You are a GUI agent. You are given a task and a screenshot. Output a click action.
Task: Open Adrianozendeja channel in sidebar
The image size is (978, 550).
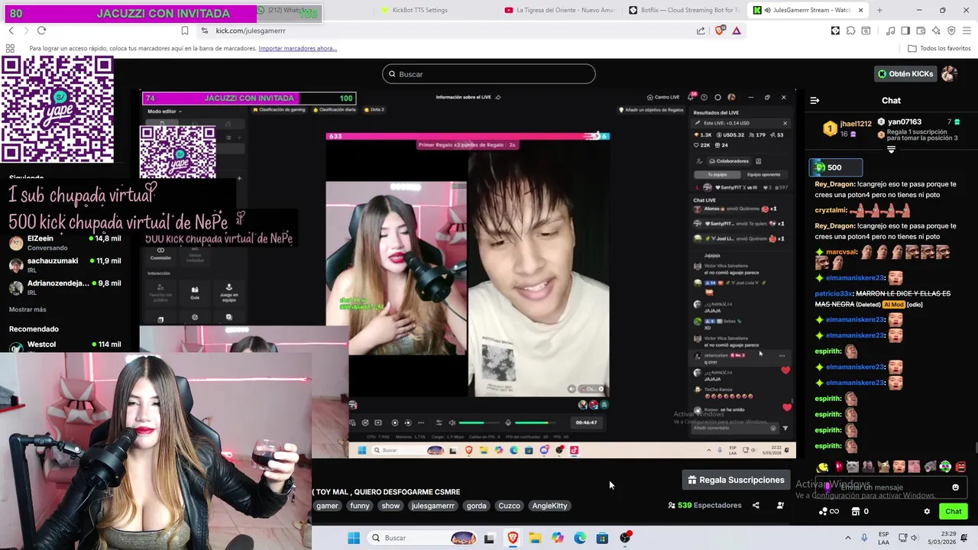tap(64, 287)
